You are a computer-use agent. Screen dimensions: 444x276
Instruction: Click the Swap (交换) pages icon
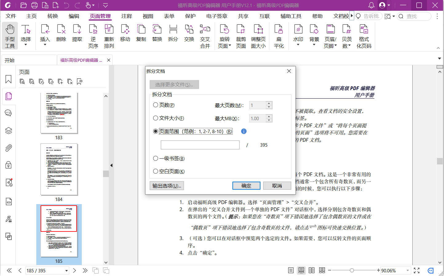point(189,33)
